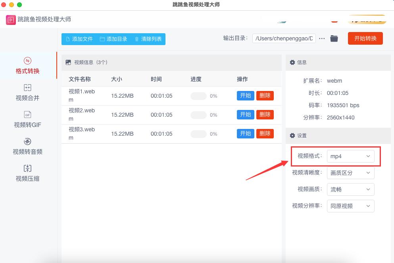Open the 视频转GIF converter tool
The image size is (394, 263).
(x=27, y=121)
